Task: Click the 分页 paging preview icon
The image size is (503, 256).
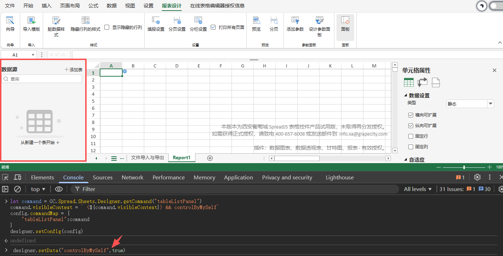Action: 274,24
